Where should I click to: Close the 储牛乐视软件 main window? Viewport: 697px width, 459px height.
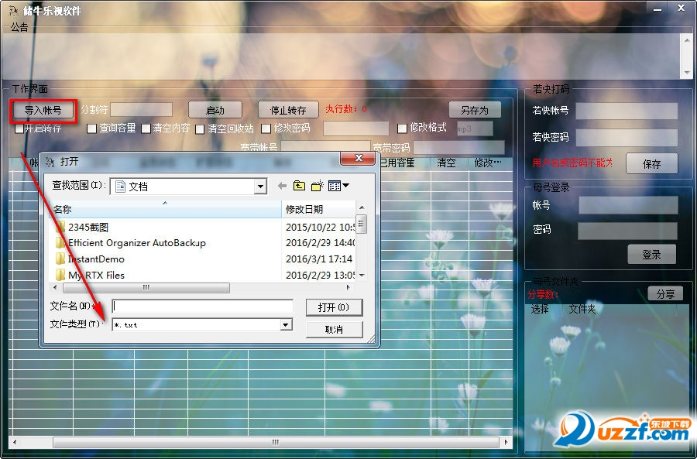coord(681,8)
